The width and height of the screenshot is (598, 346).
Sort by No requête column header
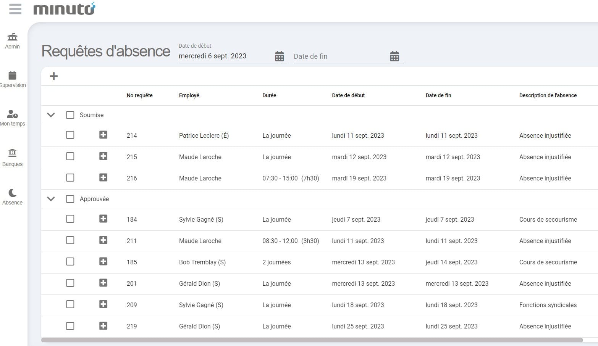[x=140, y=95]
